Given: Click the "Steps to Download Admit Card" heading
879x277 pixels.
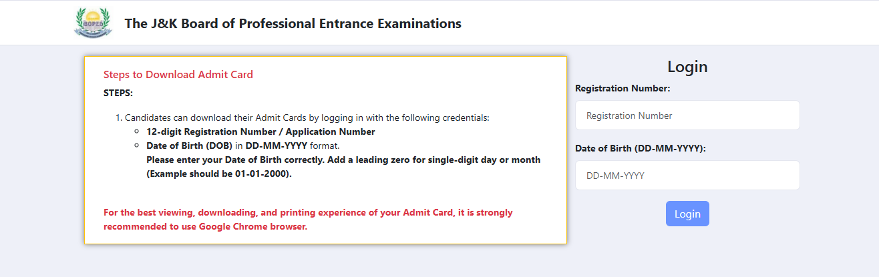Looking at the screenshot, I should tap(178, 75).
